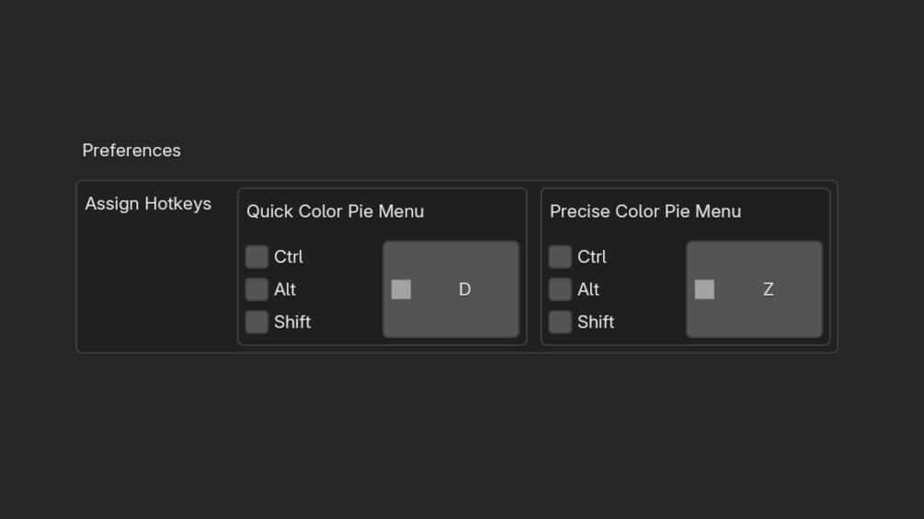Image resolution: width=924 pixels, height=519 pixels.
Task: Select the Assign Hotkeys label
Action: pos(148,204)
